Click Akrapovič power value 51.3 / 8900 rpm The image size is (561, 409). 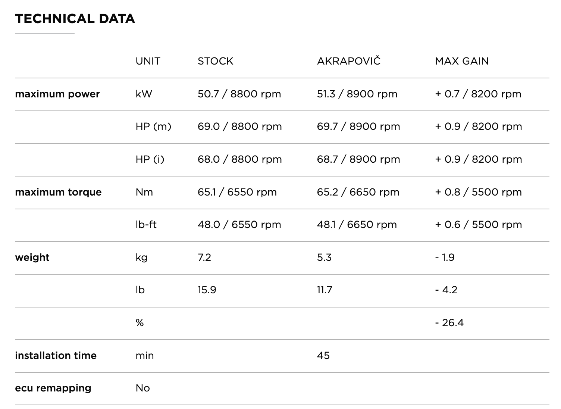(357, 94)
